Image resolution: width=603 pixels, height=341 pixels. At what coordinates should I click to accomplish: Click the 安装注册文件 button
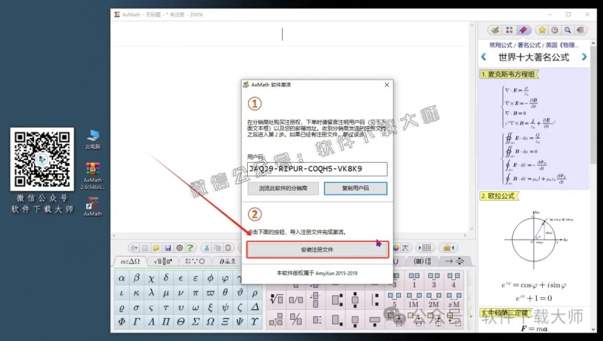(317, 249)
